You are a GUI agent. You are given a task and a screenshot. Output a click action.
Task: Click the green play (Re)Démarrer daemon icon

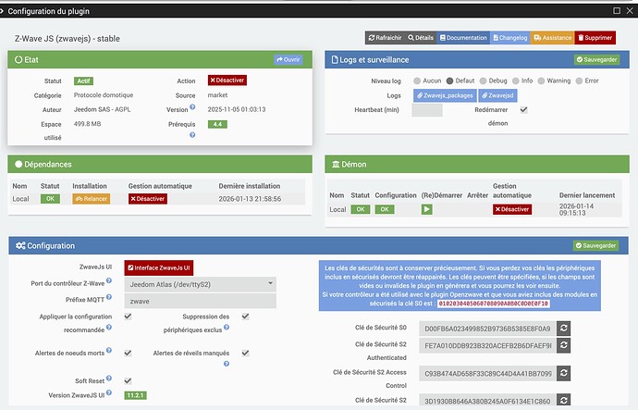click(427, 209)
